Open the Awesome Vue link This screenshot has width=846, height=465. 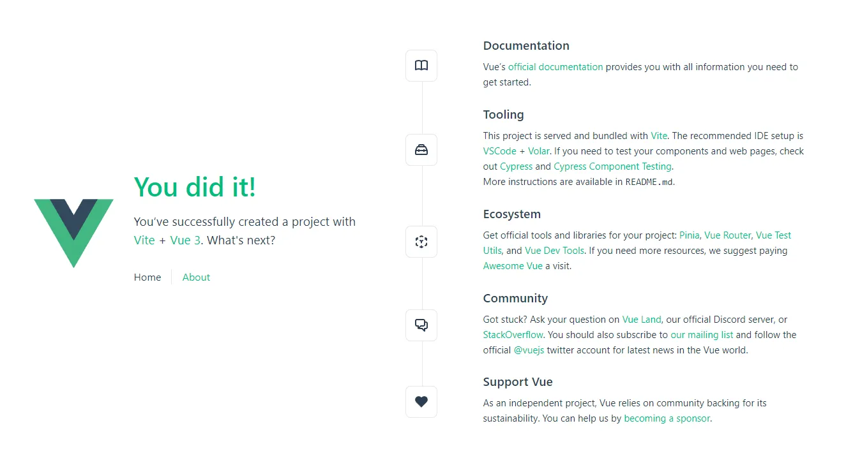click(513, 266)
